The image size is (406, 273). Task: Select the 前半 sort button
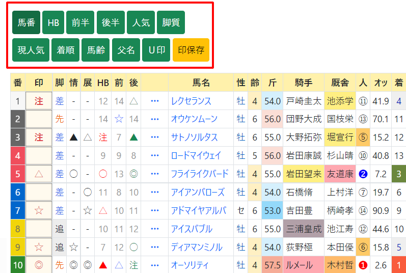tap(80, 22)
